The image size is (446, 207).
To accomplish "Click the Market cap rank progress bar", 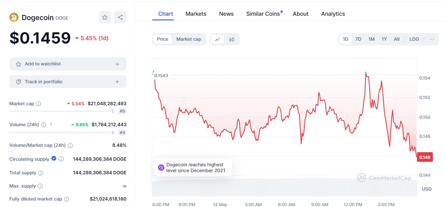I will pyautogui.click(x=61, y=111).
